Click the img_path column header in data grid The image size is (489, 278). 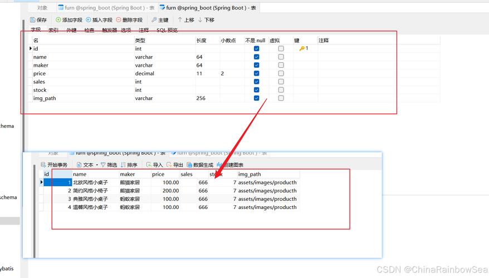pos(268,175)
